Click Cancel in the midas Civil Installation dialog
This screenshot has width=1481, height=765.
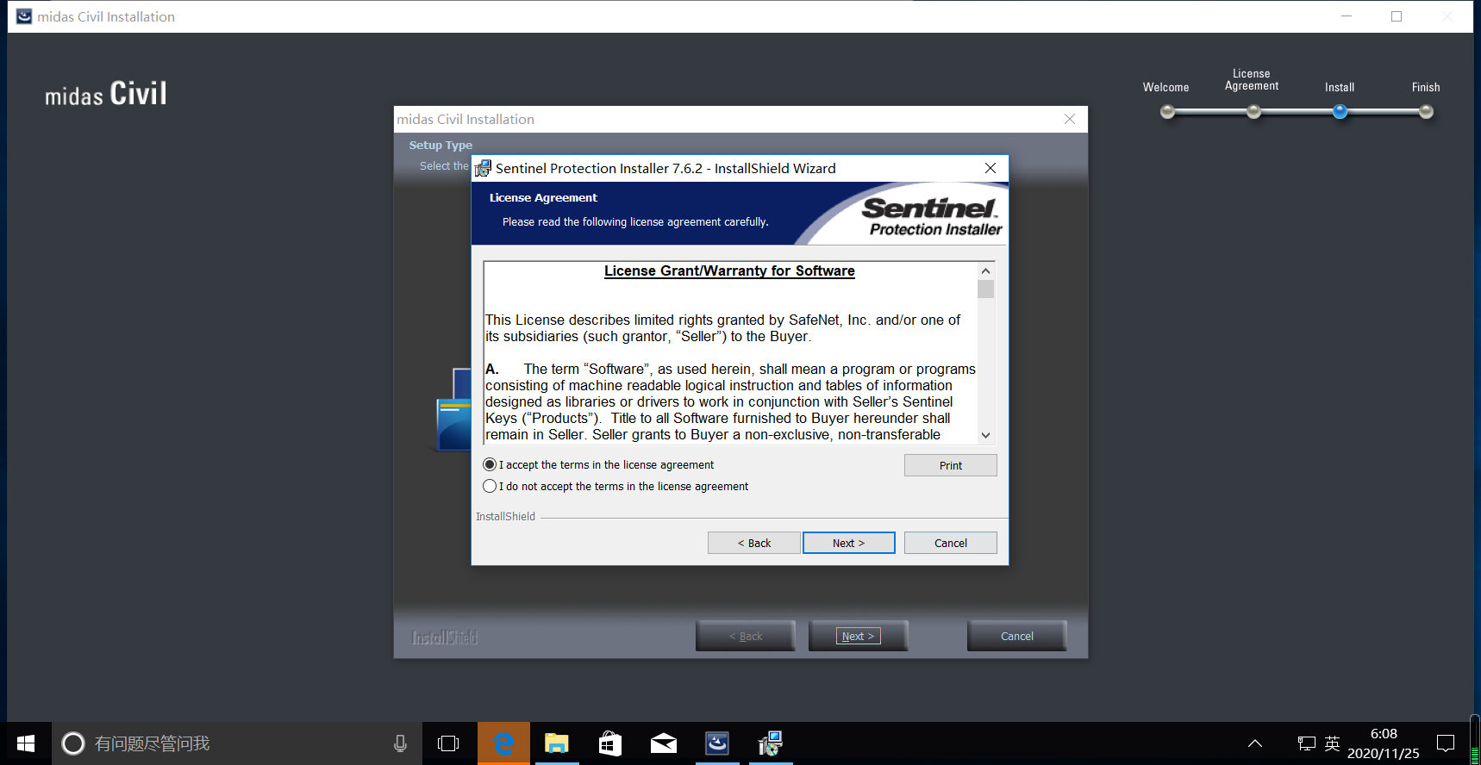tap(1016, 636)
